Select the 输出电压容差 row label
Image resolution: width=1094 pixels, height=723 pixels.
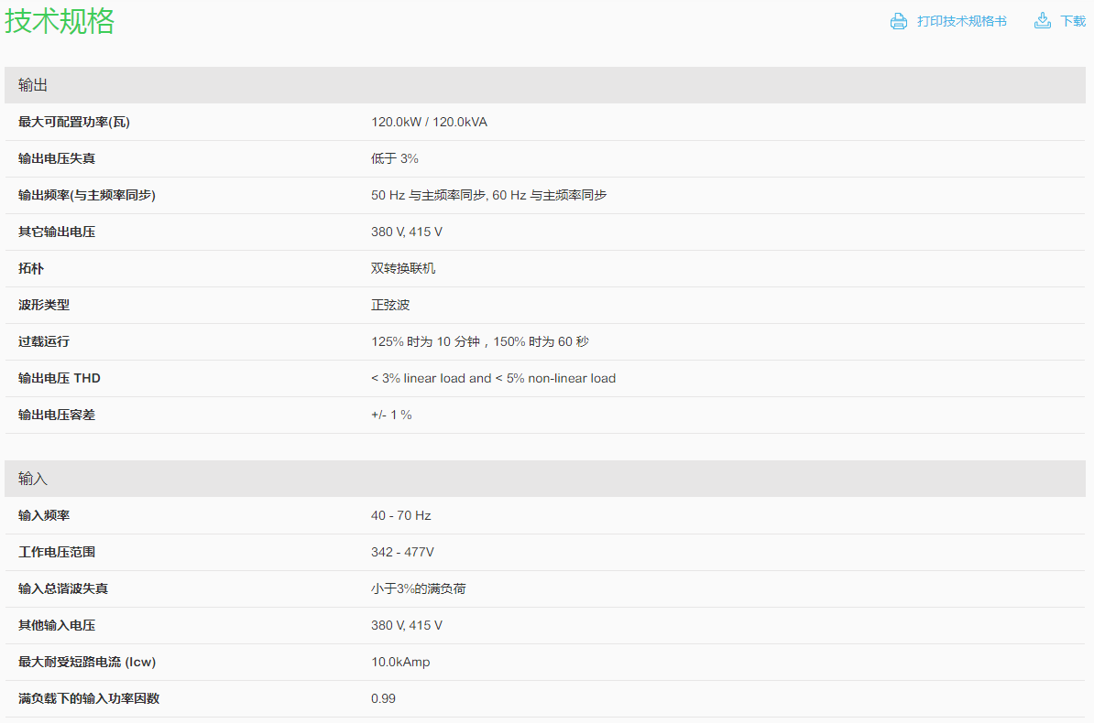click(x=57, y=415)
